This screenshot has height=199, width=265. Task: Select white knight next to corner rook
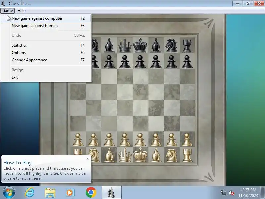pyautogui.click(x=171, y=155)
